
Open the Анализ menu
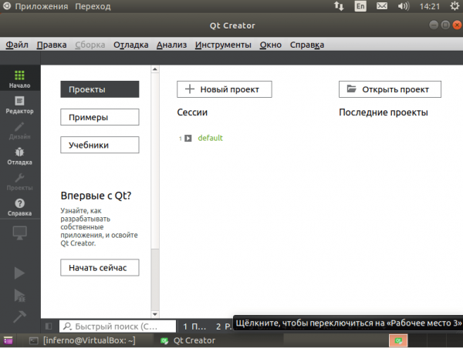tap(171, 45)
